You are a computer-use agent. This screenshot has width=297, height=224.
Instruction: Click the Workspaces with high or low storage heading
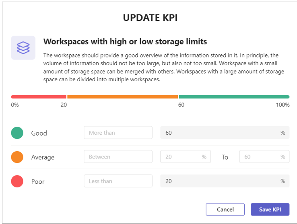click(125, 42)
